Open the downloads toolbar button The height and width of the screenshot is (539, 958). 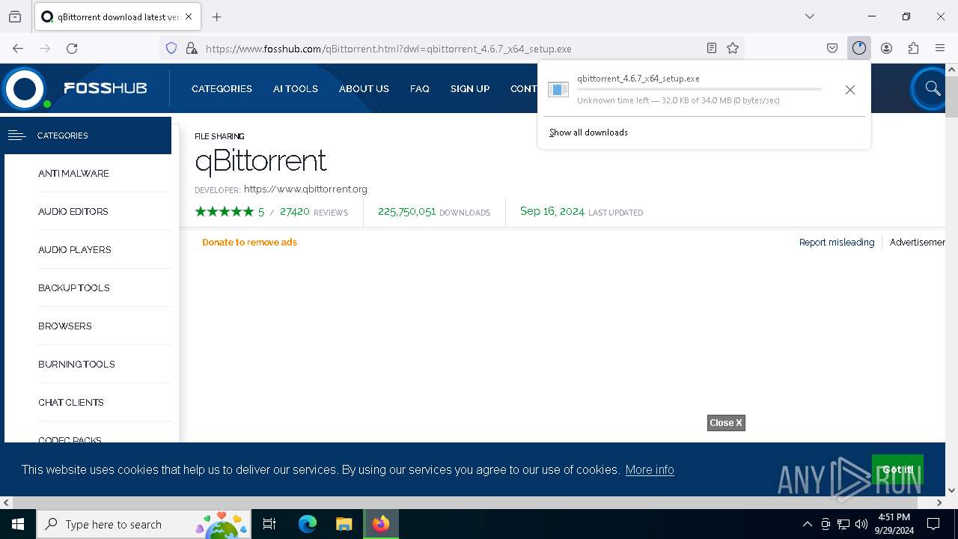pyautogui.click(x=858, y=48)
